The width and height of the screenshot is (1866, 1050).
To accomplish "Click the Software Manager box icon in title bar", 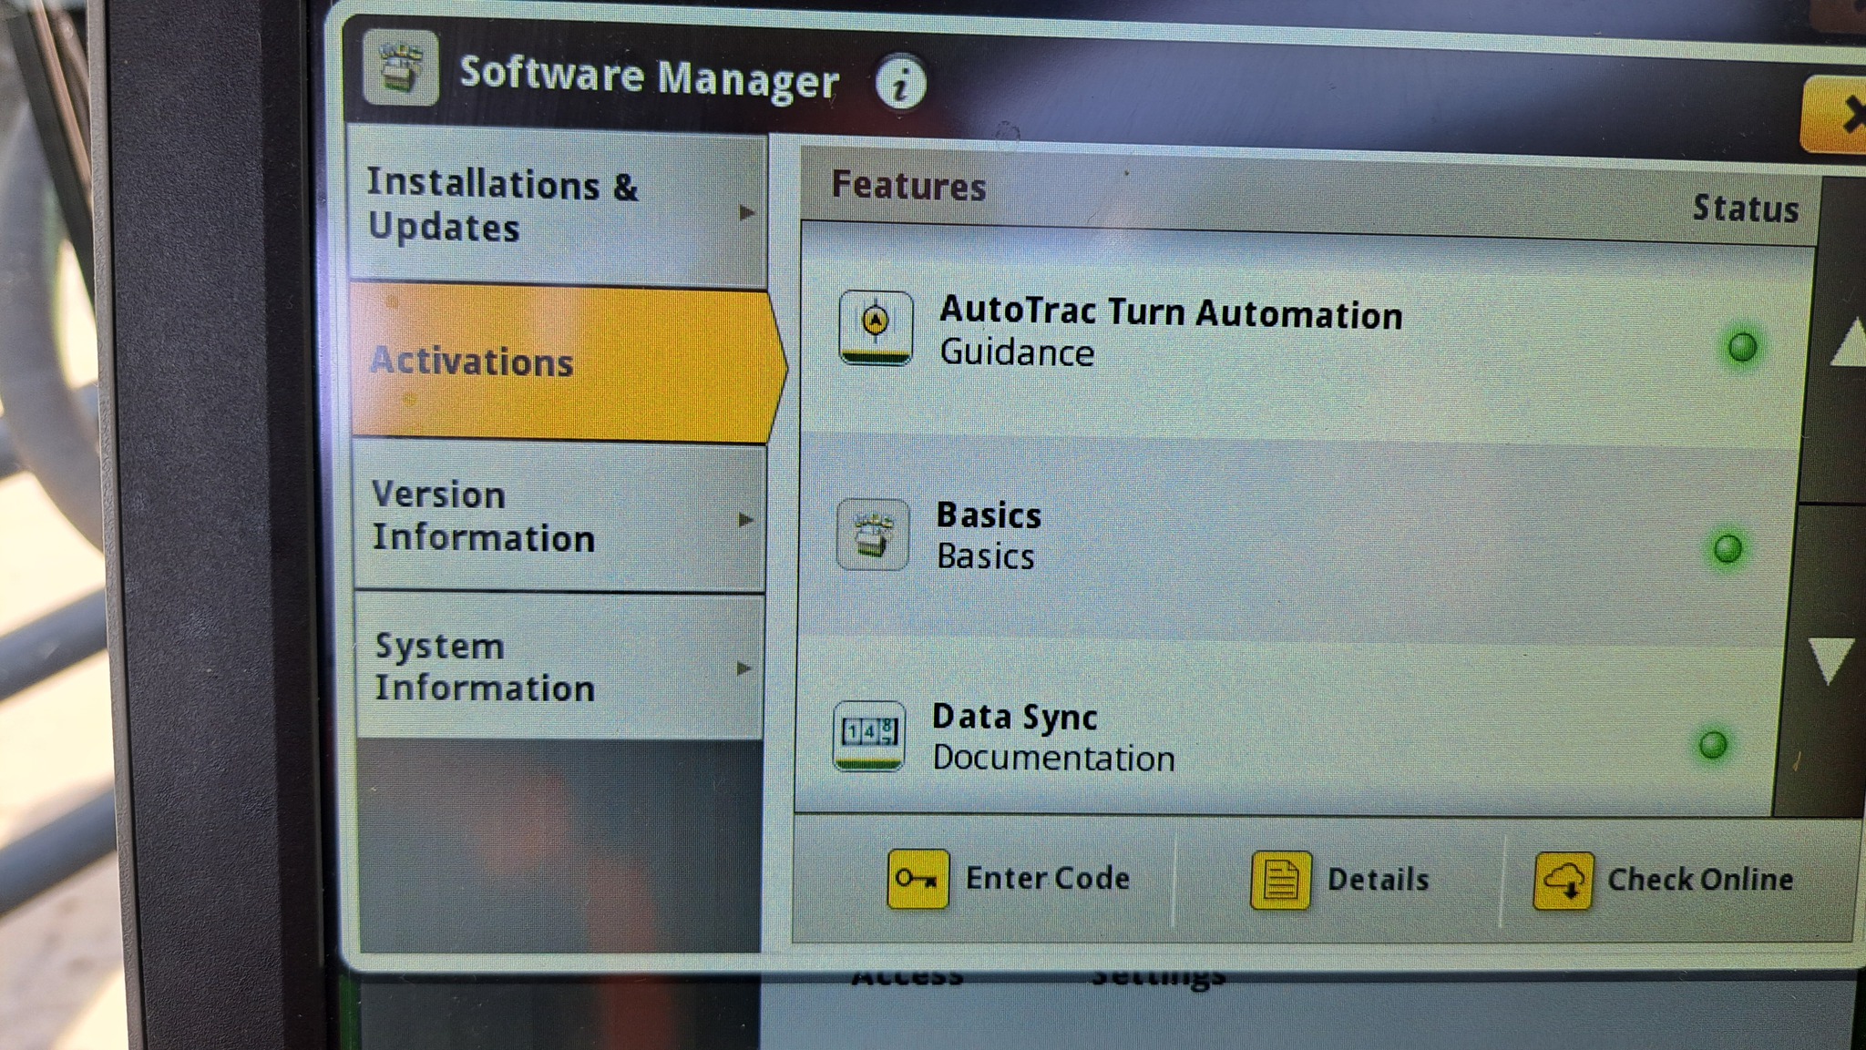I will [x=401, y=67].
